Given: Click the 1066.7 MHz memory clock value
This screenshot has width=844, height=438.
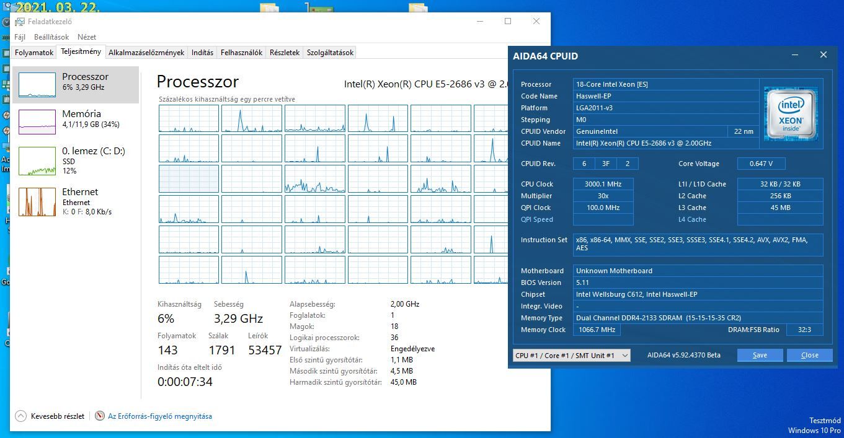Looking at the screenshot, I should click(597, 330).
